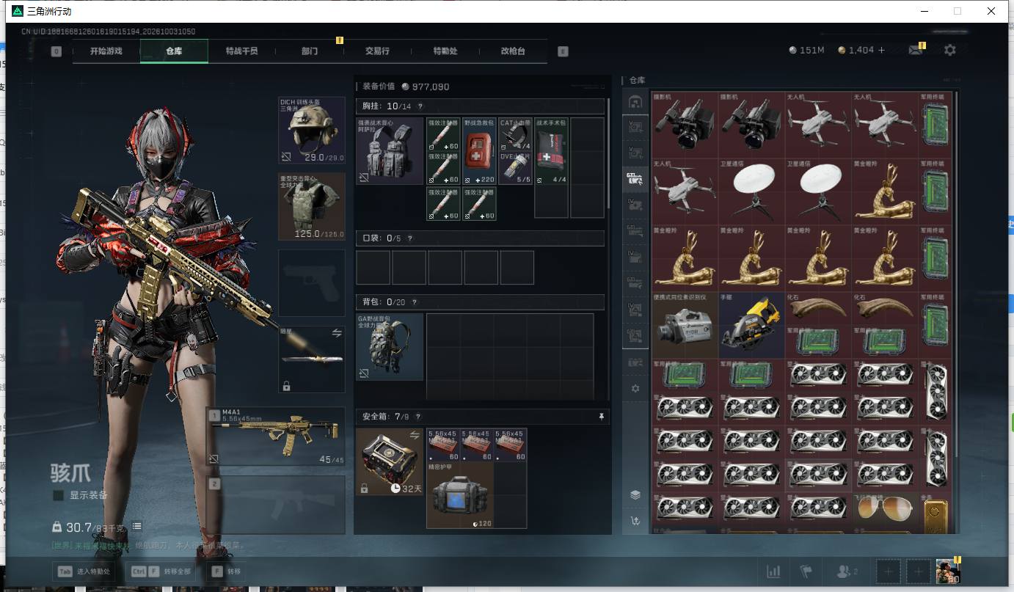Select the 便携式同位素识别仪 item

pos(685,325)
